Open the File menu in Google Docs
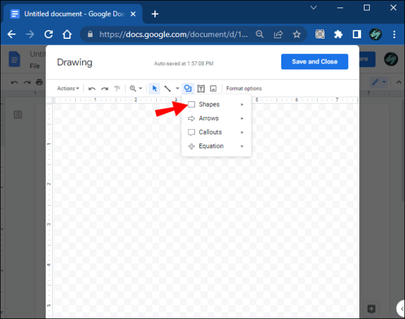 click(x=35, y=66)
